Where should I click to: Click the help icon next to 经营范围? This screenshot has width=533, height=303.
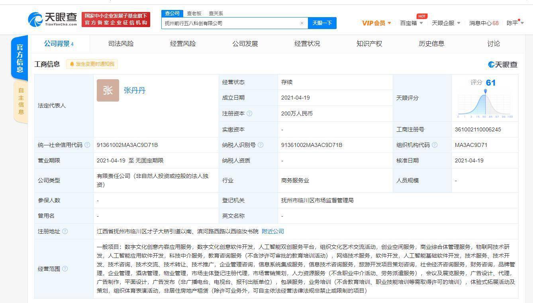click(x=65, y=269)
